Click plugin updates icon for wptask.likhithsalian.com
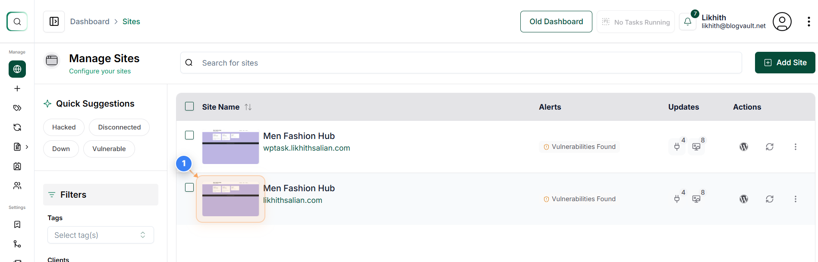 (677, 147)
